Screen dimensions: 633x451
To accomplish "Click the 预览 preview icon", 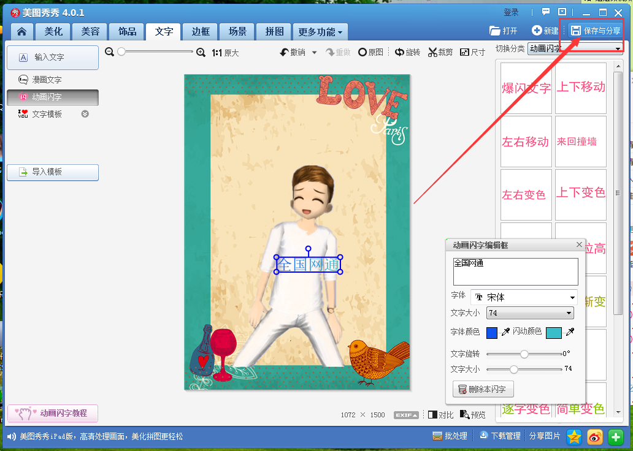I will tap(464, 414).
